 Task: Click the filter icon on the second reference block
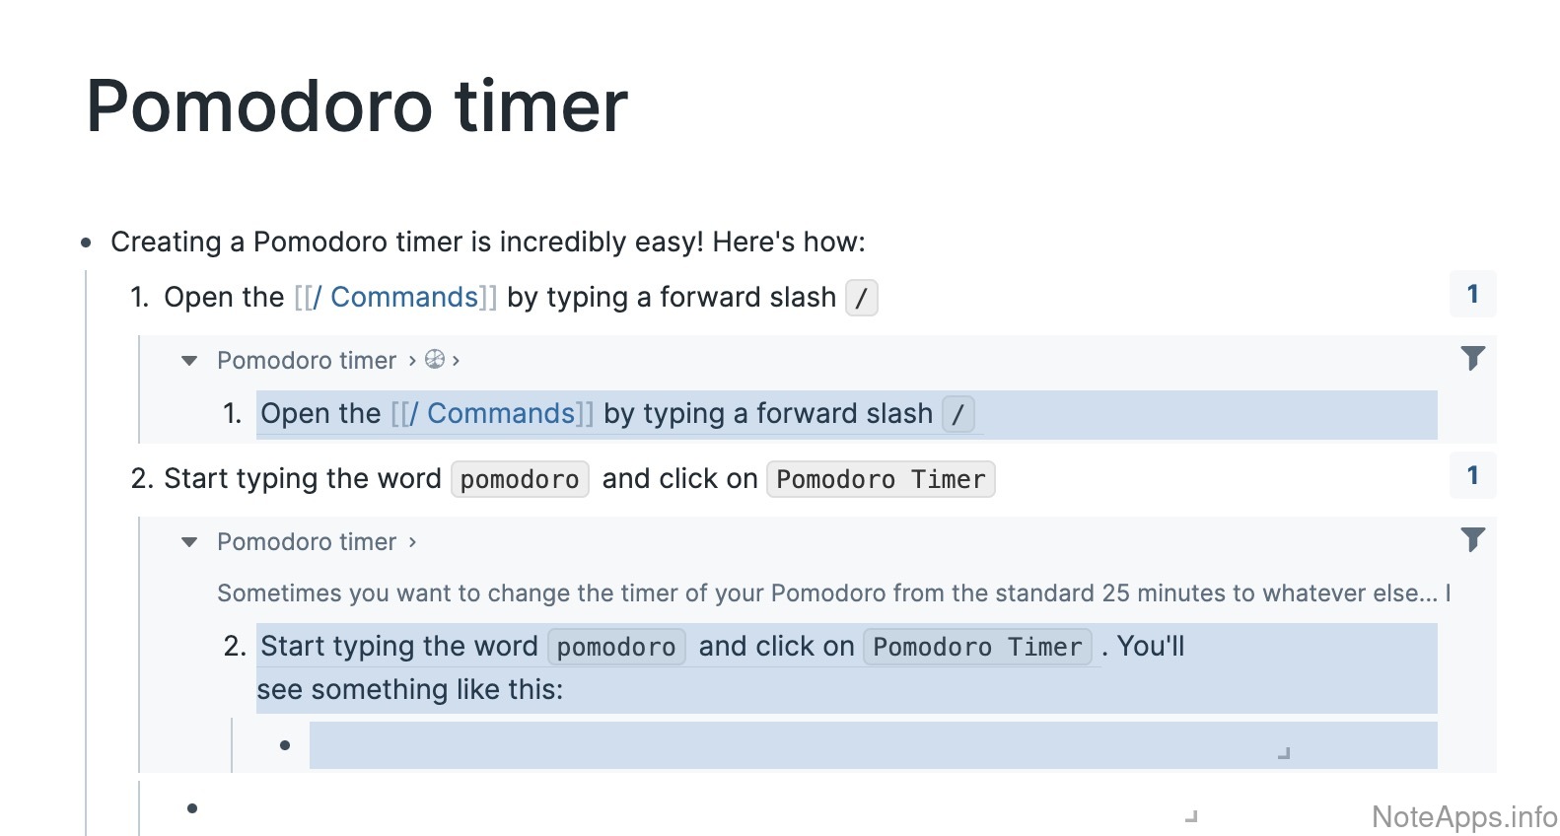(x=1472, y=539)
